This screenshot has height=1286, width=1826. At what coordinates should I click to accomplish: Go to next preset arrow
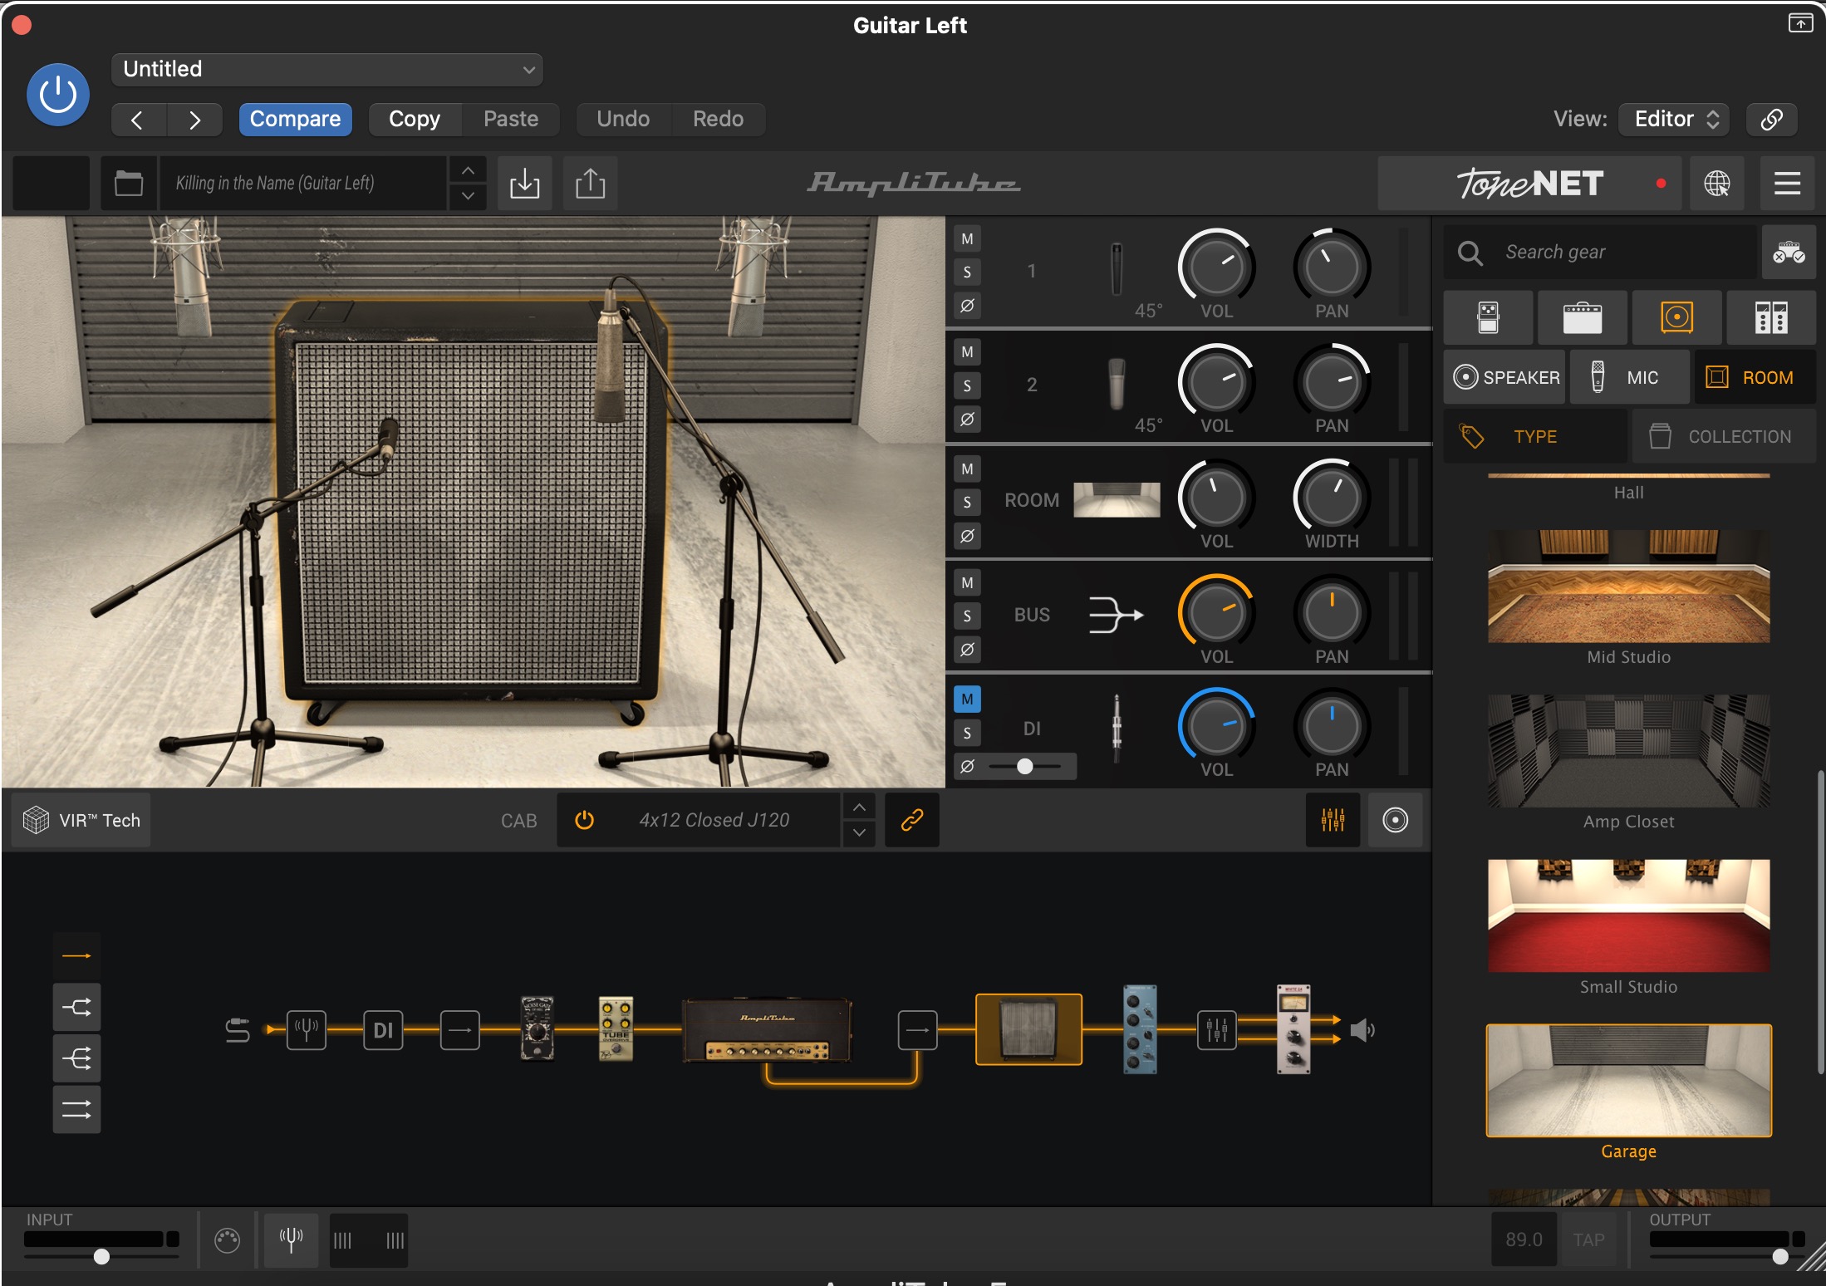pyautogui.click(x=194, y=120)
